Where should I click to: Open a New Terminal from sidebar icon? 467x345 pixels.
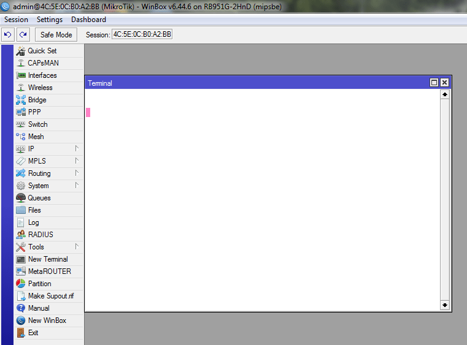(21, 259)
